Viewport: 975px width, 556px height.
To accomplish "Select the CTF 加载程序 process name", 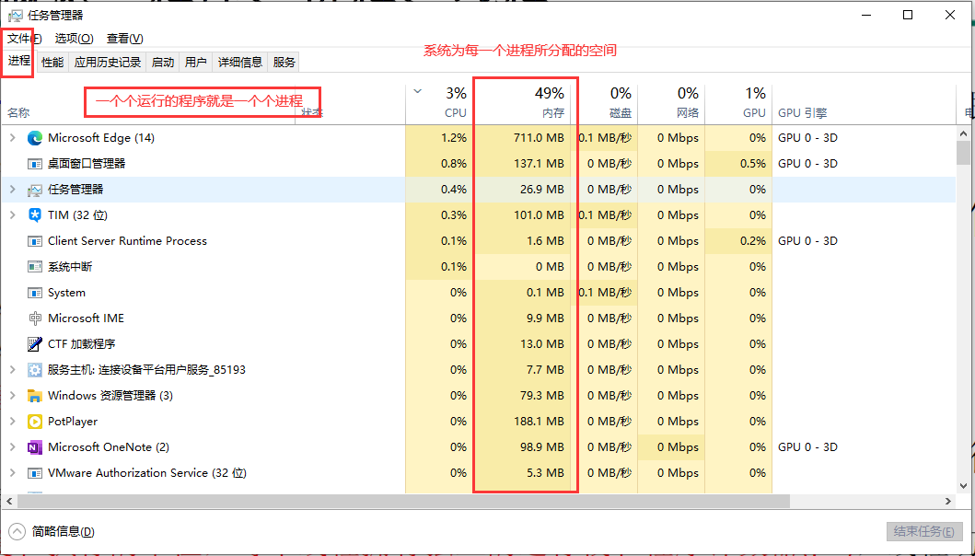I will point(81,344).
